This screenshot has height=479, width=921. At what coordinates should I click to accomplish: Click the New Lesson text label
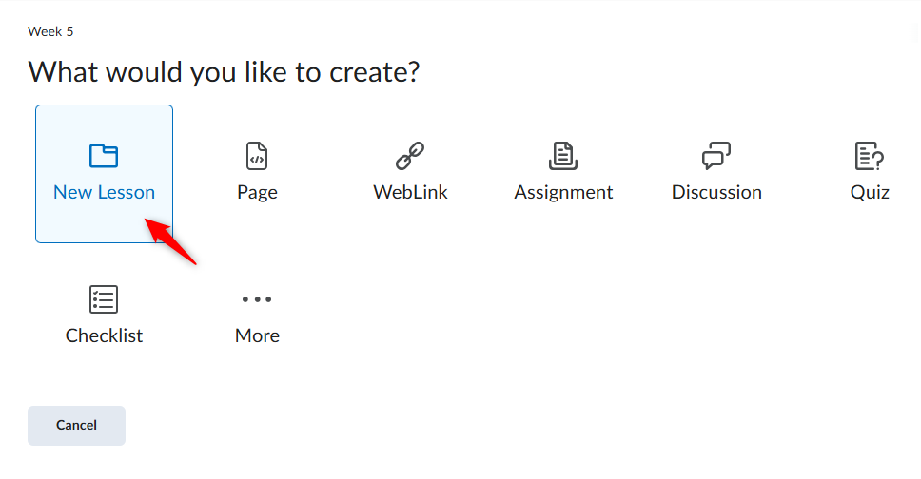point(104,193)
